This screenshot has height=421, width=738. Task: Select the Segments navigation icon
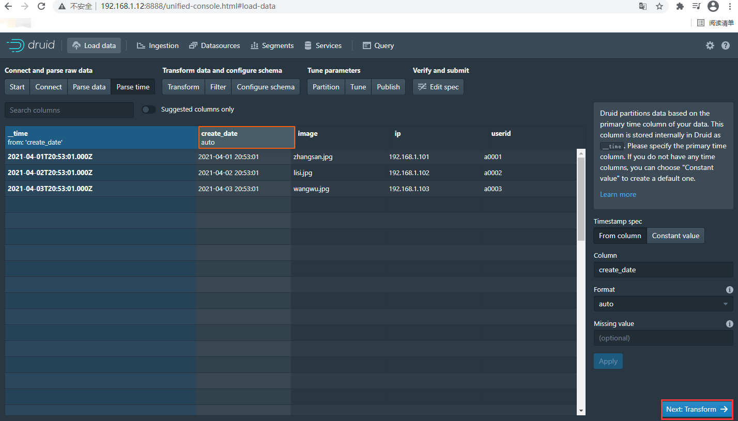pyautogui.click(x=255, y=45)
